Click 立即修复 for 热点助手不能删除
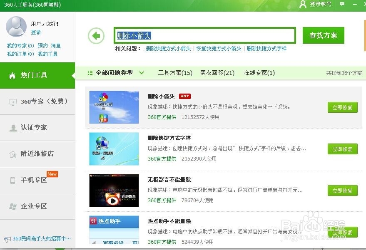 (342, 232)
